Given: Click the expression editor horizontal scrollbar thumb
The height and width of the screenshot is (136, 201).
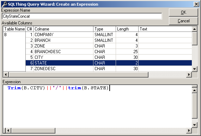Looking at the screenshot, I should pos(33,131).
